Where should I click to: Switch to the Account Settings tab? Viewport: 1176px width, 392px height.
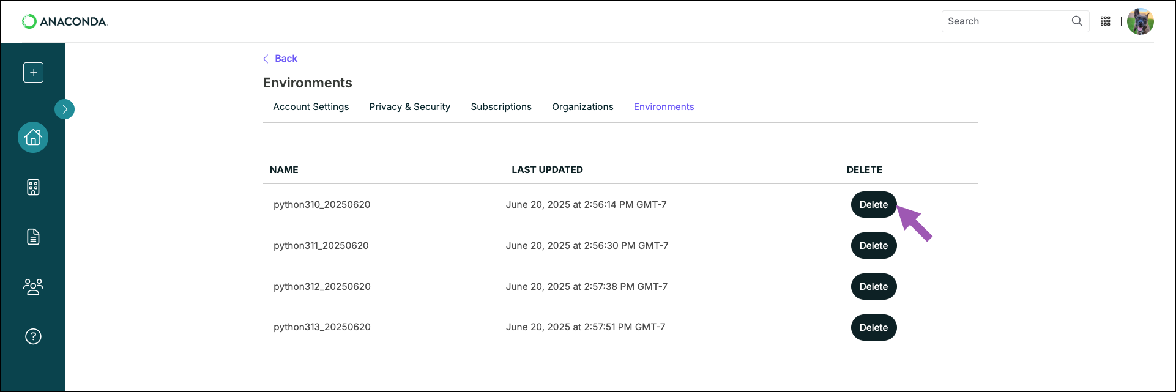pos(311,106)
